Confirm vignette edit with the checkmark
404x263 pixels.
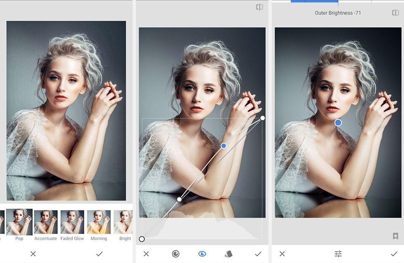pos(394,254)
